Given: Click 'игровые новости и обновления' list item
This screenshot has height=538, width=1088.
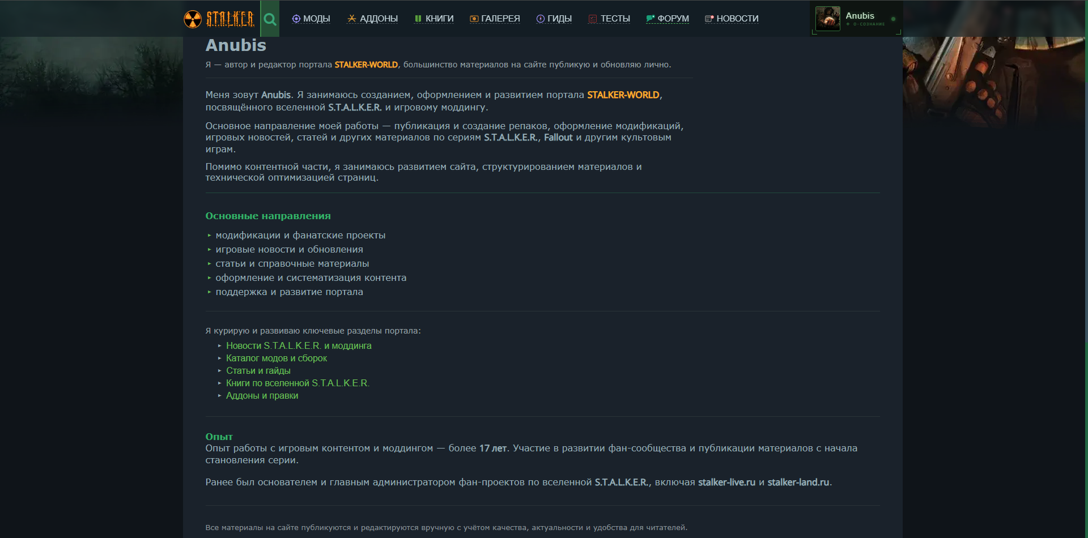Looking at the screenshot, I should [290, 249].
